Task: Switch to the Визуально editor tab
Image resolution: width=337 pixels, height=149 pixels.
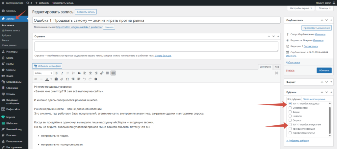Action: click(x=266, y=67)
